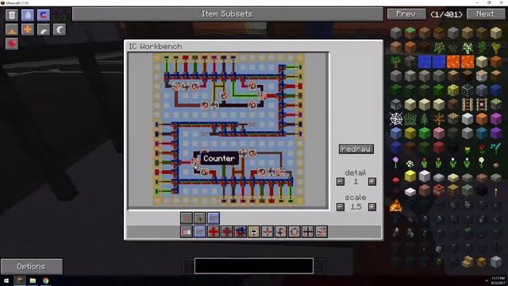Screen dimensions: 508x286
Task: Increase the scale value with plus
Action: click(x=372, y=207)
